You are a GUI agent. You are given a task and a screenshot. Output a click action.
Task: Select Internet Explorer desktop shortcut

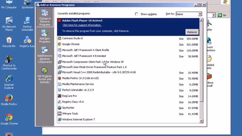pyautogui.click(x=9, y=82)
